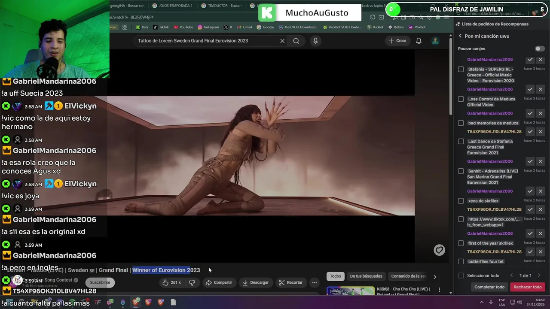The height and width of the screenshot is (309, 550).
Task: Open Gmail bookmark in bookmarks bar
Action: coord(244,27)
